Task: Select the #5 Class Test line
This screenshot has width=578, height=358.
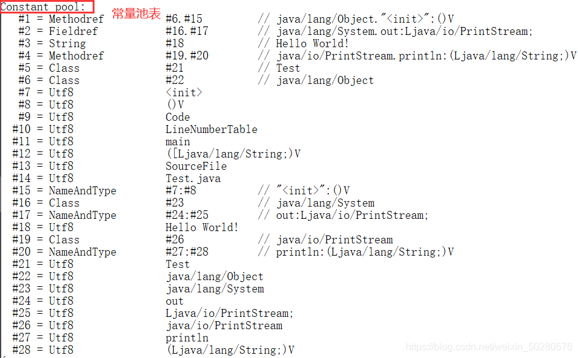Action: pos(160,68)
